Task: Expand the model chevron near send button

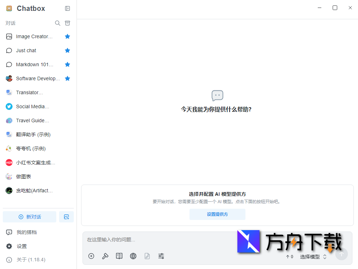Action: pos(325,256)
